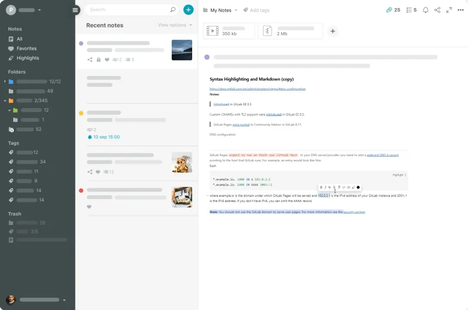Open trashed folders showing 28
The height and width of the screenshot is (310, 468).
[27, 223]
